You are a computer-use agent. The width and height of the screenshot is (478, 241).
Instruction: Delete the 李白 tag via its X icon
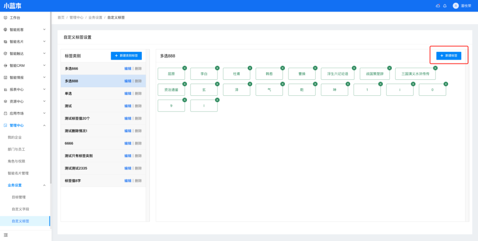217,68
